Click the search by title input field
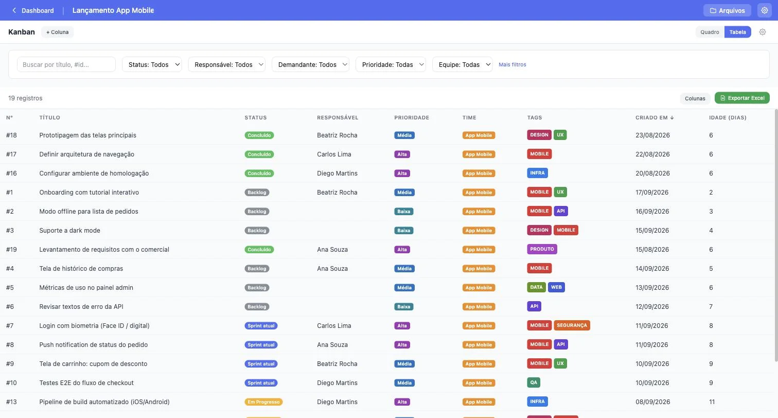This screenshot has width=778, height=418. point(66,64)
